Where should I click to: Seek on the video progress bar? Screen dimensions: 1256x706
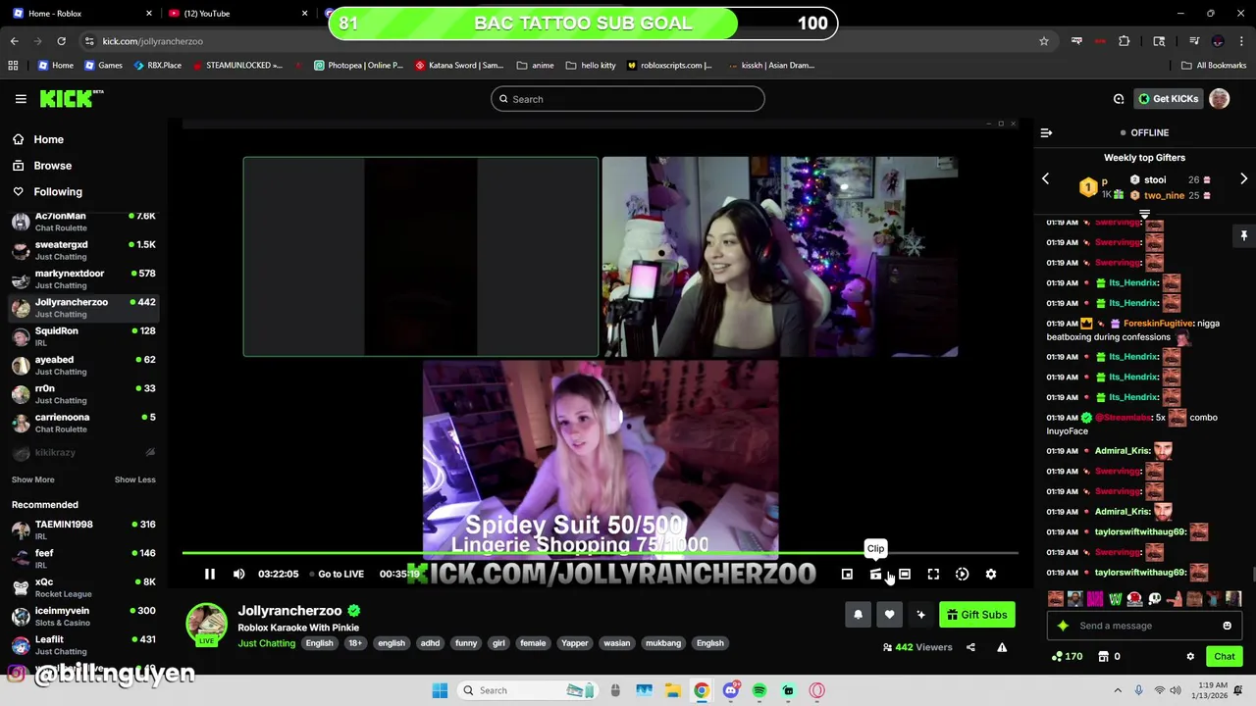point(600,553)
